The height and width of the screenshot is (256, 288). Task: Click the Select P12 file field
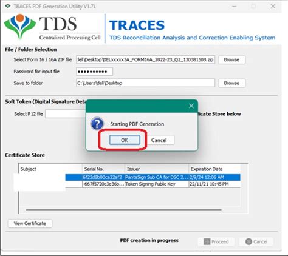point(66,114)
